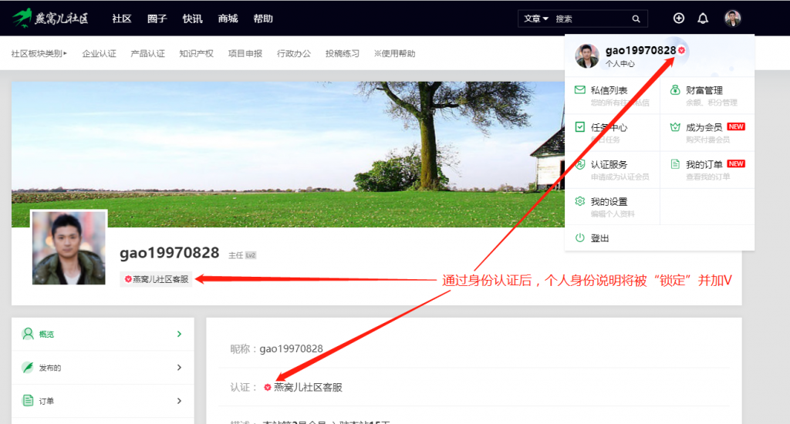Select 登出 text to log out

[x=599, y=238]
